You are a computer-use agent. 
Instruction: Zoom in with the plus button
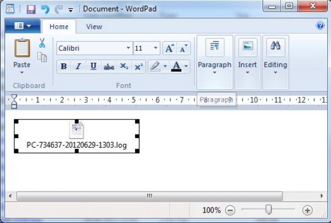click(x=307, y=210)
